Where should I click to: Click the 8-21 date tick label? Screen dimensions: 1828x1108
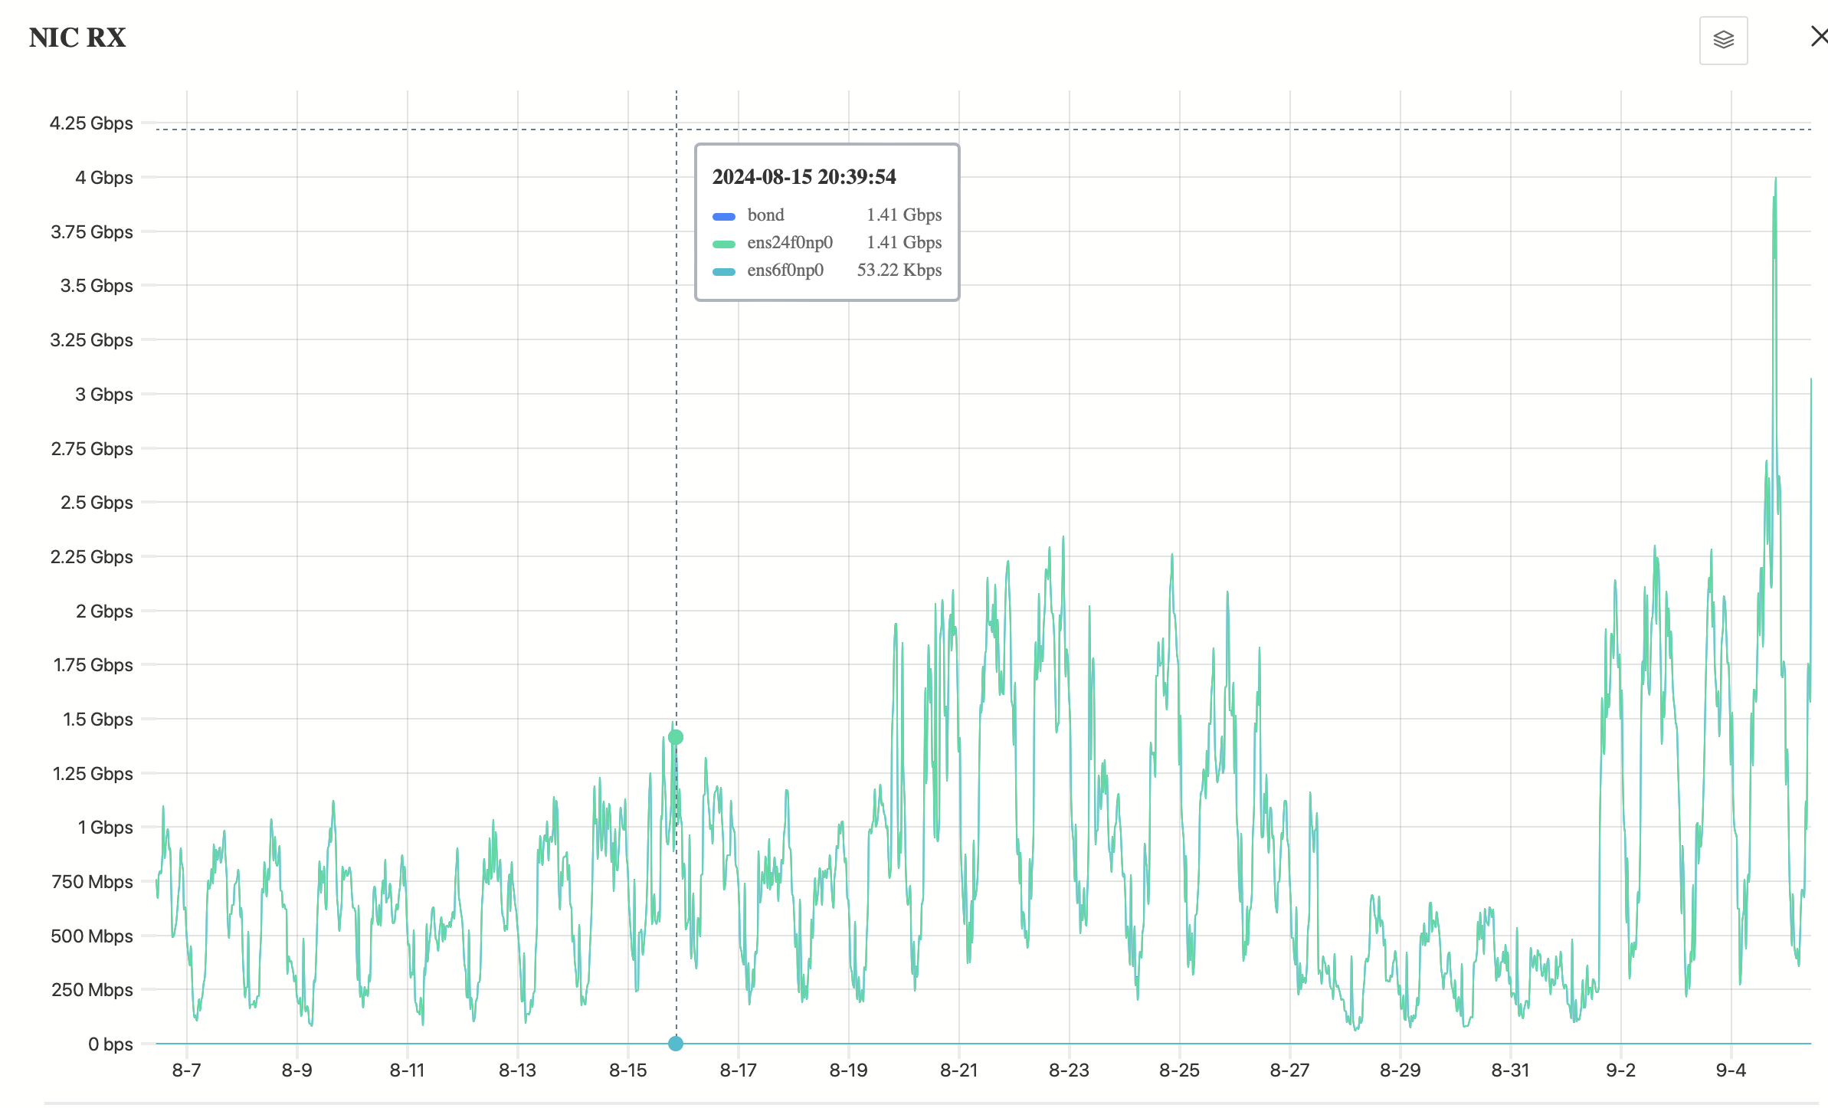click(x=958, y=1070)
